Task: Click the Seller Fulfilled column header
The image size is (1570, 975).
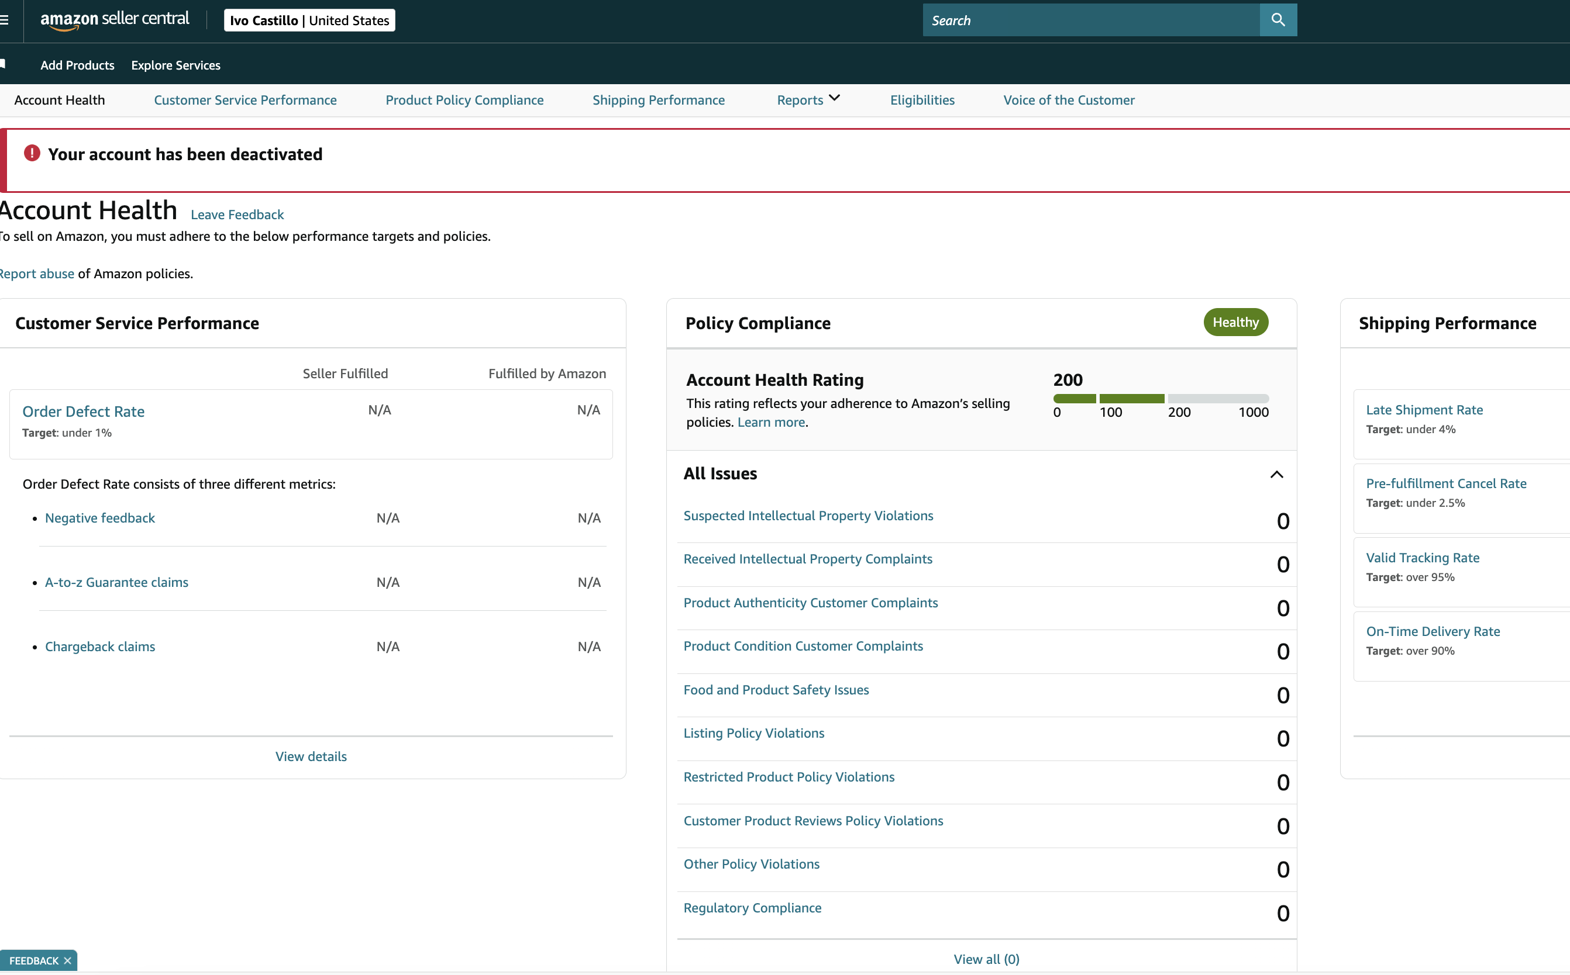Action: pyautogui.click(x=345, y=374)
